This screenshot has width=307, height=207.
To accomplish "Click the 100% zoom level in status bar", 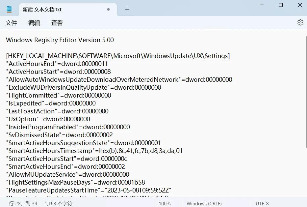I will pos(165,203).
